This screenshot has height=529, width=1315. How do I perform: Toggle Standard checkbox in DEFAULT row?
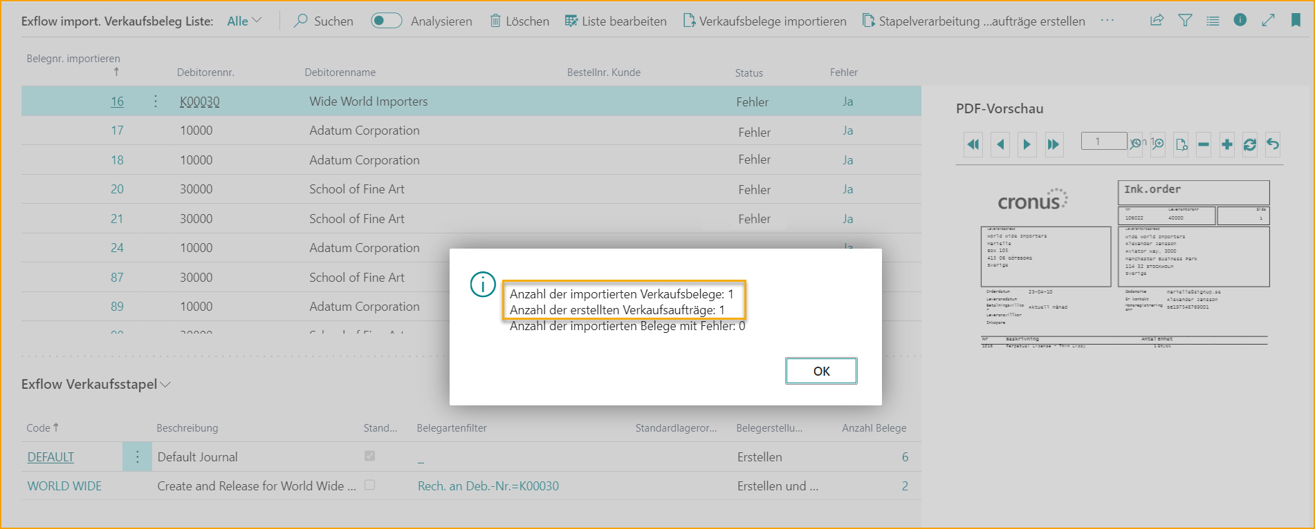pos(369,456)
